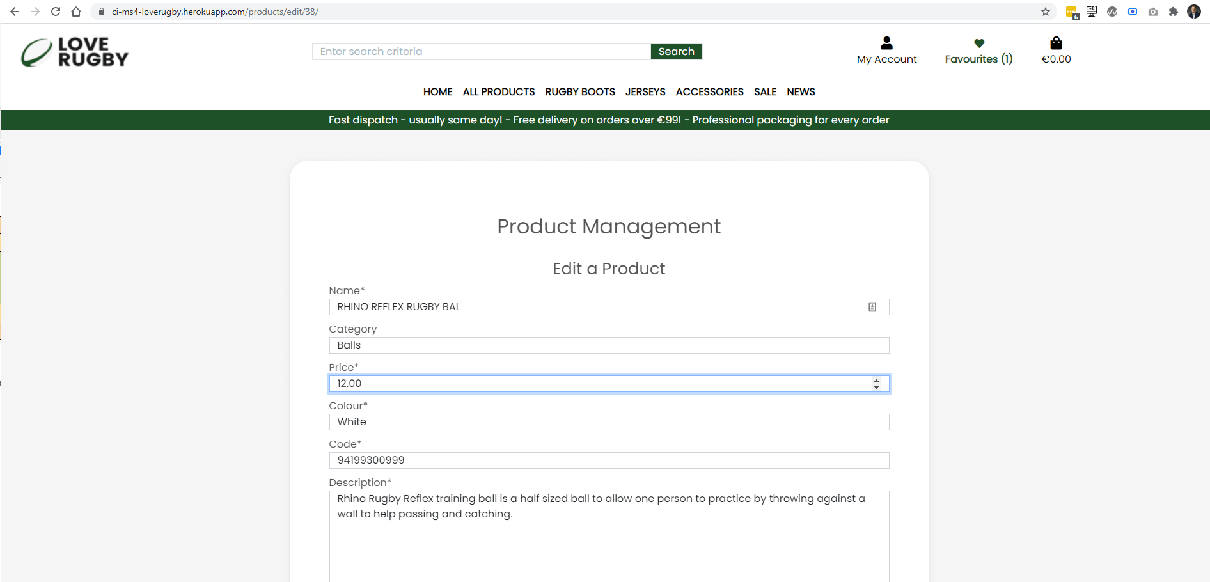This screenshot has width=1210, height=582.
Task: Click the browser back arrow
Action: (14, 12)
